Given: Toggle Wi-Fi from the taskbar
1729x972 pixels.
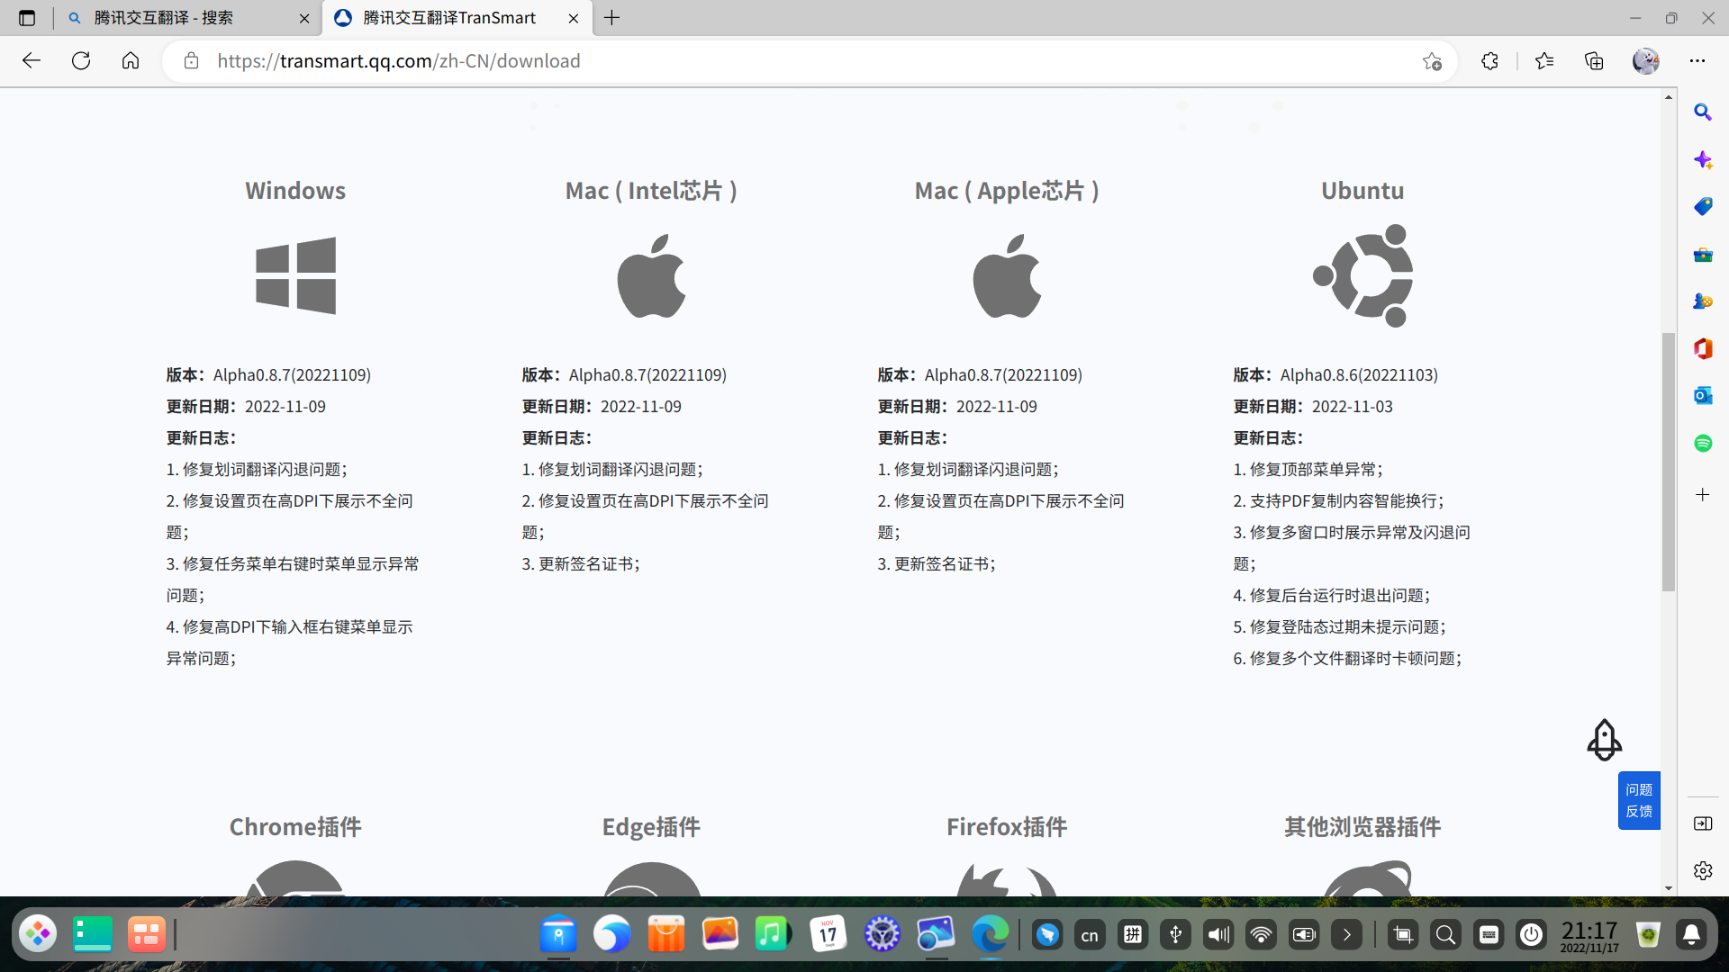Looking at the screenshot, I should click(1261, 934).
